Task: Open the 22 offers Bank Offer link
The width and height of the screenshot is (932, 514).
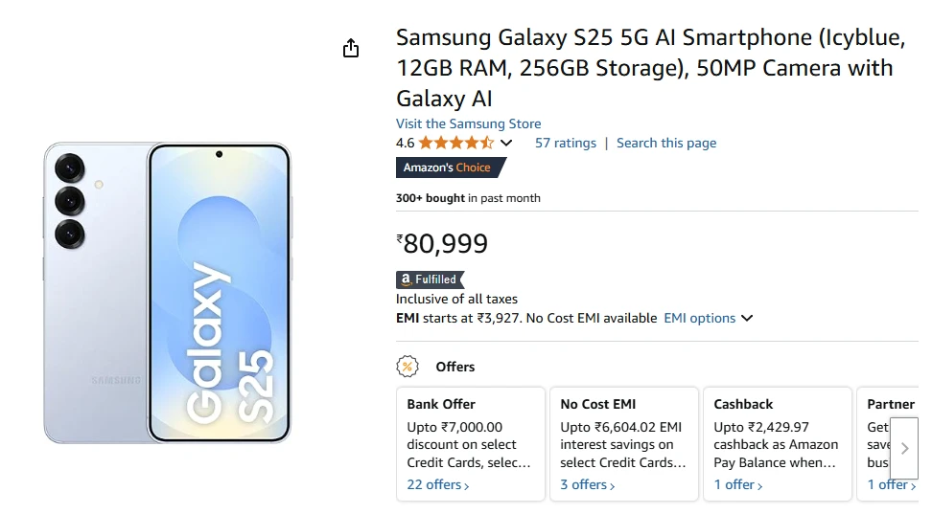Action: click(x=438, y=485)
